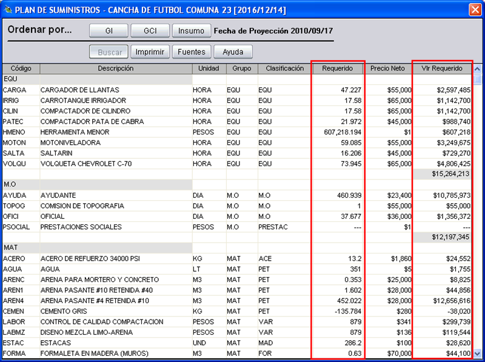The height and width of the screenshot is (362, 485).
Task: Select the ESTACAS description
Action: (x=56, y=343)
